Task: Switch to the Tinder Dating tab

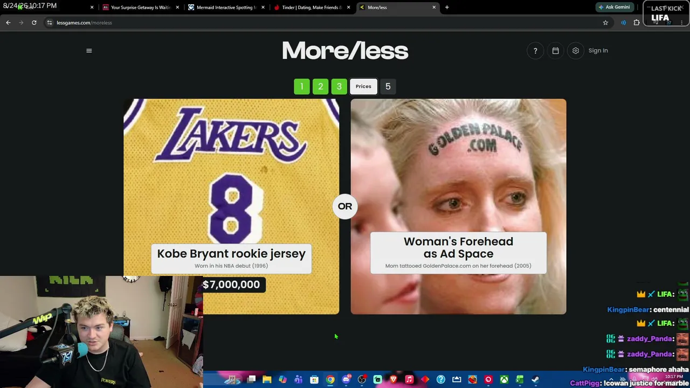Action: click(312, 8)
